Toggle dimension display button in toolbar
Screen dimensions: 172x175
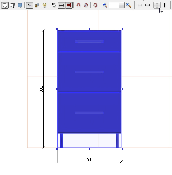61,5
